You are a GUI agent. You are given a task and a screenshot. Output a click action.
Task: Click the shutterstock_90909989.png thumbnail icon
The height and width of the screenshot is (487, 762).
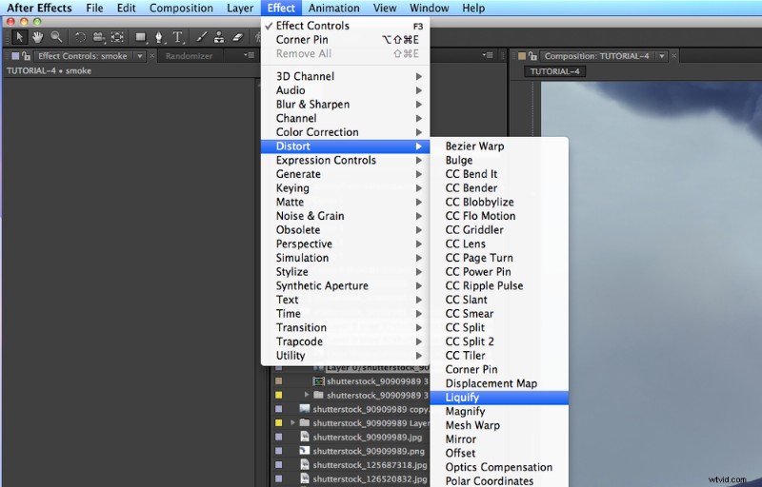[305, 451]
